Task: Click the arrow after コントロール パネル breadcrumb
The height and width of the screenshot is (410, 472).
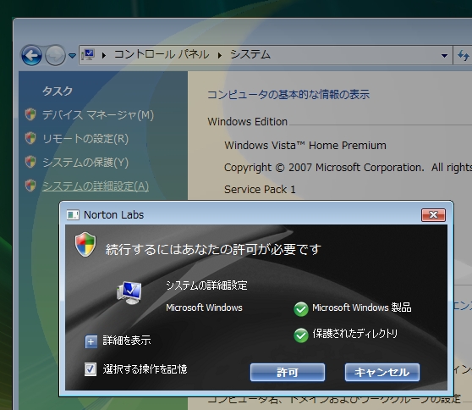Action: click(x=220, y=55)
